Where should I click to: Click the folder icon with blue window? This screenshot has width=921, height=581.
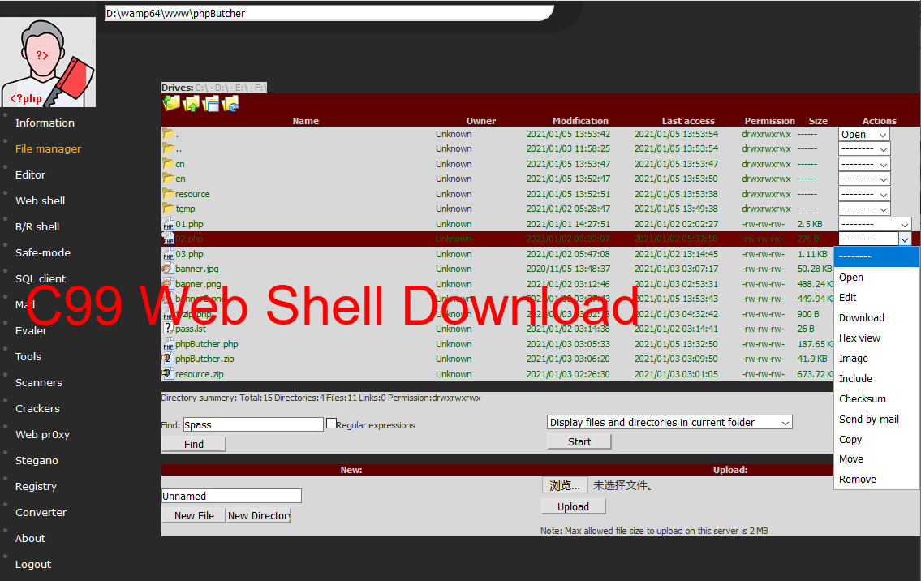click(x=211, y=104)
